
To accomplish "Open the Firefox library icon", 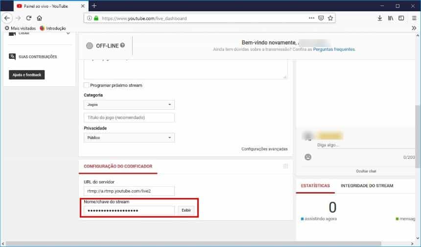I will pyautogui.click(x=391, y=18).
